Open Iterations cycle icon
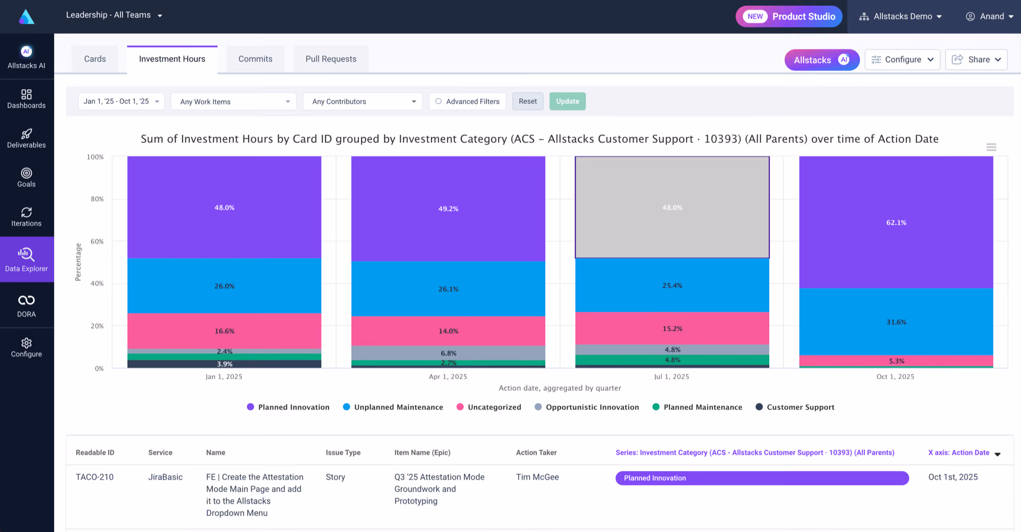The image size is (1021, 532). coord(27,212)
